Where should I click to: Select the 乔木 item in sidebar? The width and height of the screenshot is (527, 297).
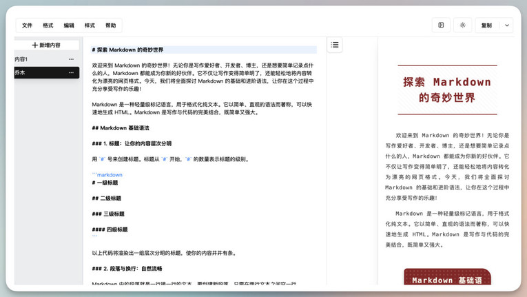click(20, 72)
